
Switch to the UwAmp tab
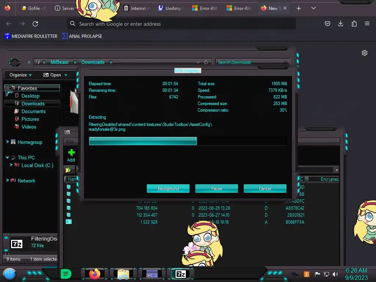[x=170, y=8]
